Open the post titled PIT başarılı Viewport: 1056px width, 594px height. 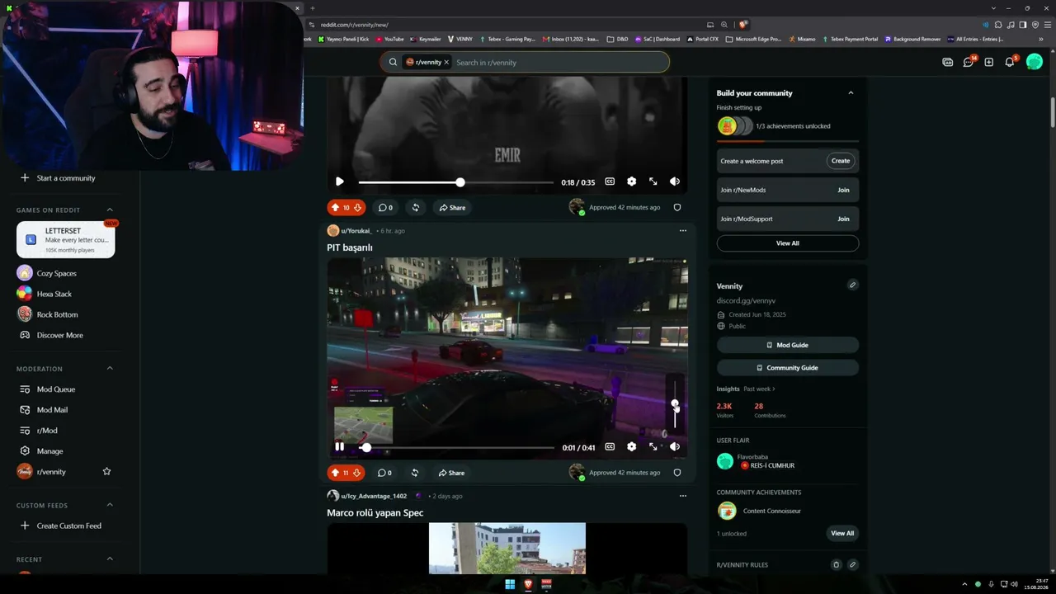[x=350, y=247]
